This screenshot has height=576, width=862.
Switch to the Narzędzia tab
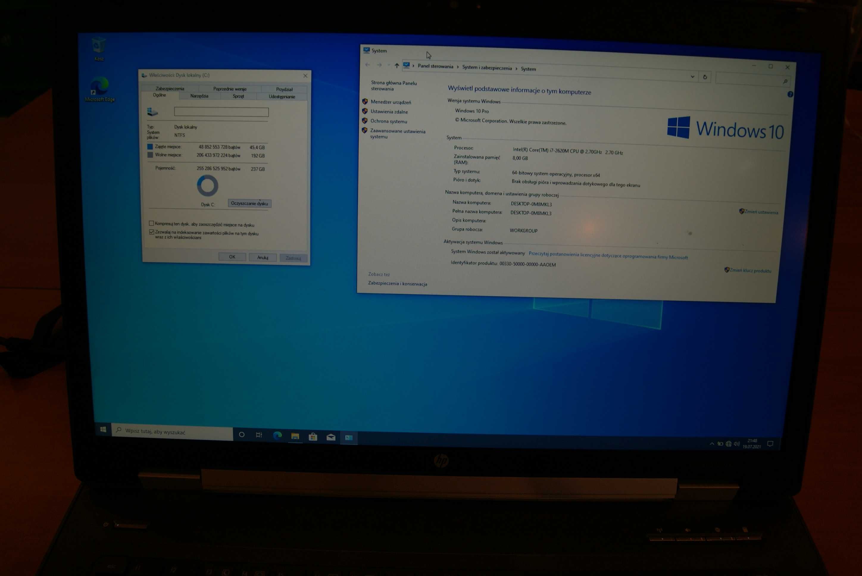pyautogui.click(x=199, y=96)
